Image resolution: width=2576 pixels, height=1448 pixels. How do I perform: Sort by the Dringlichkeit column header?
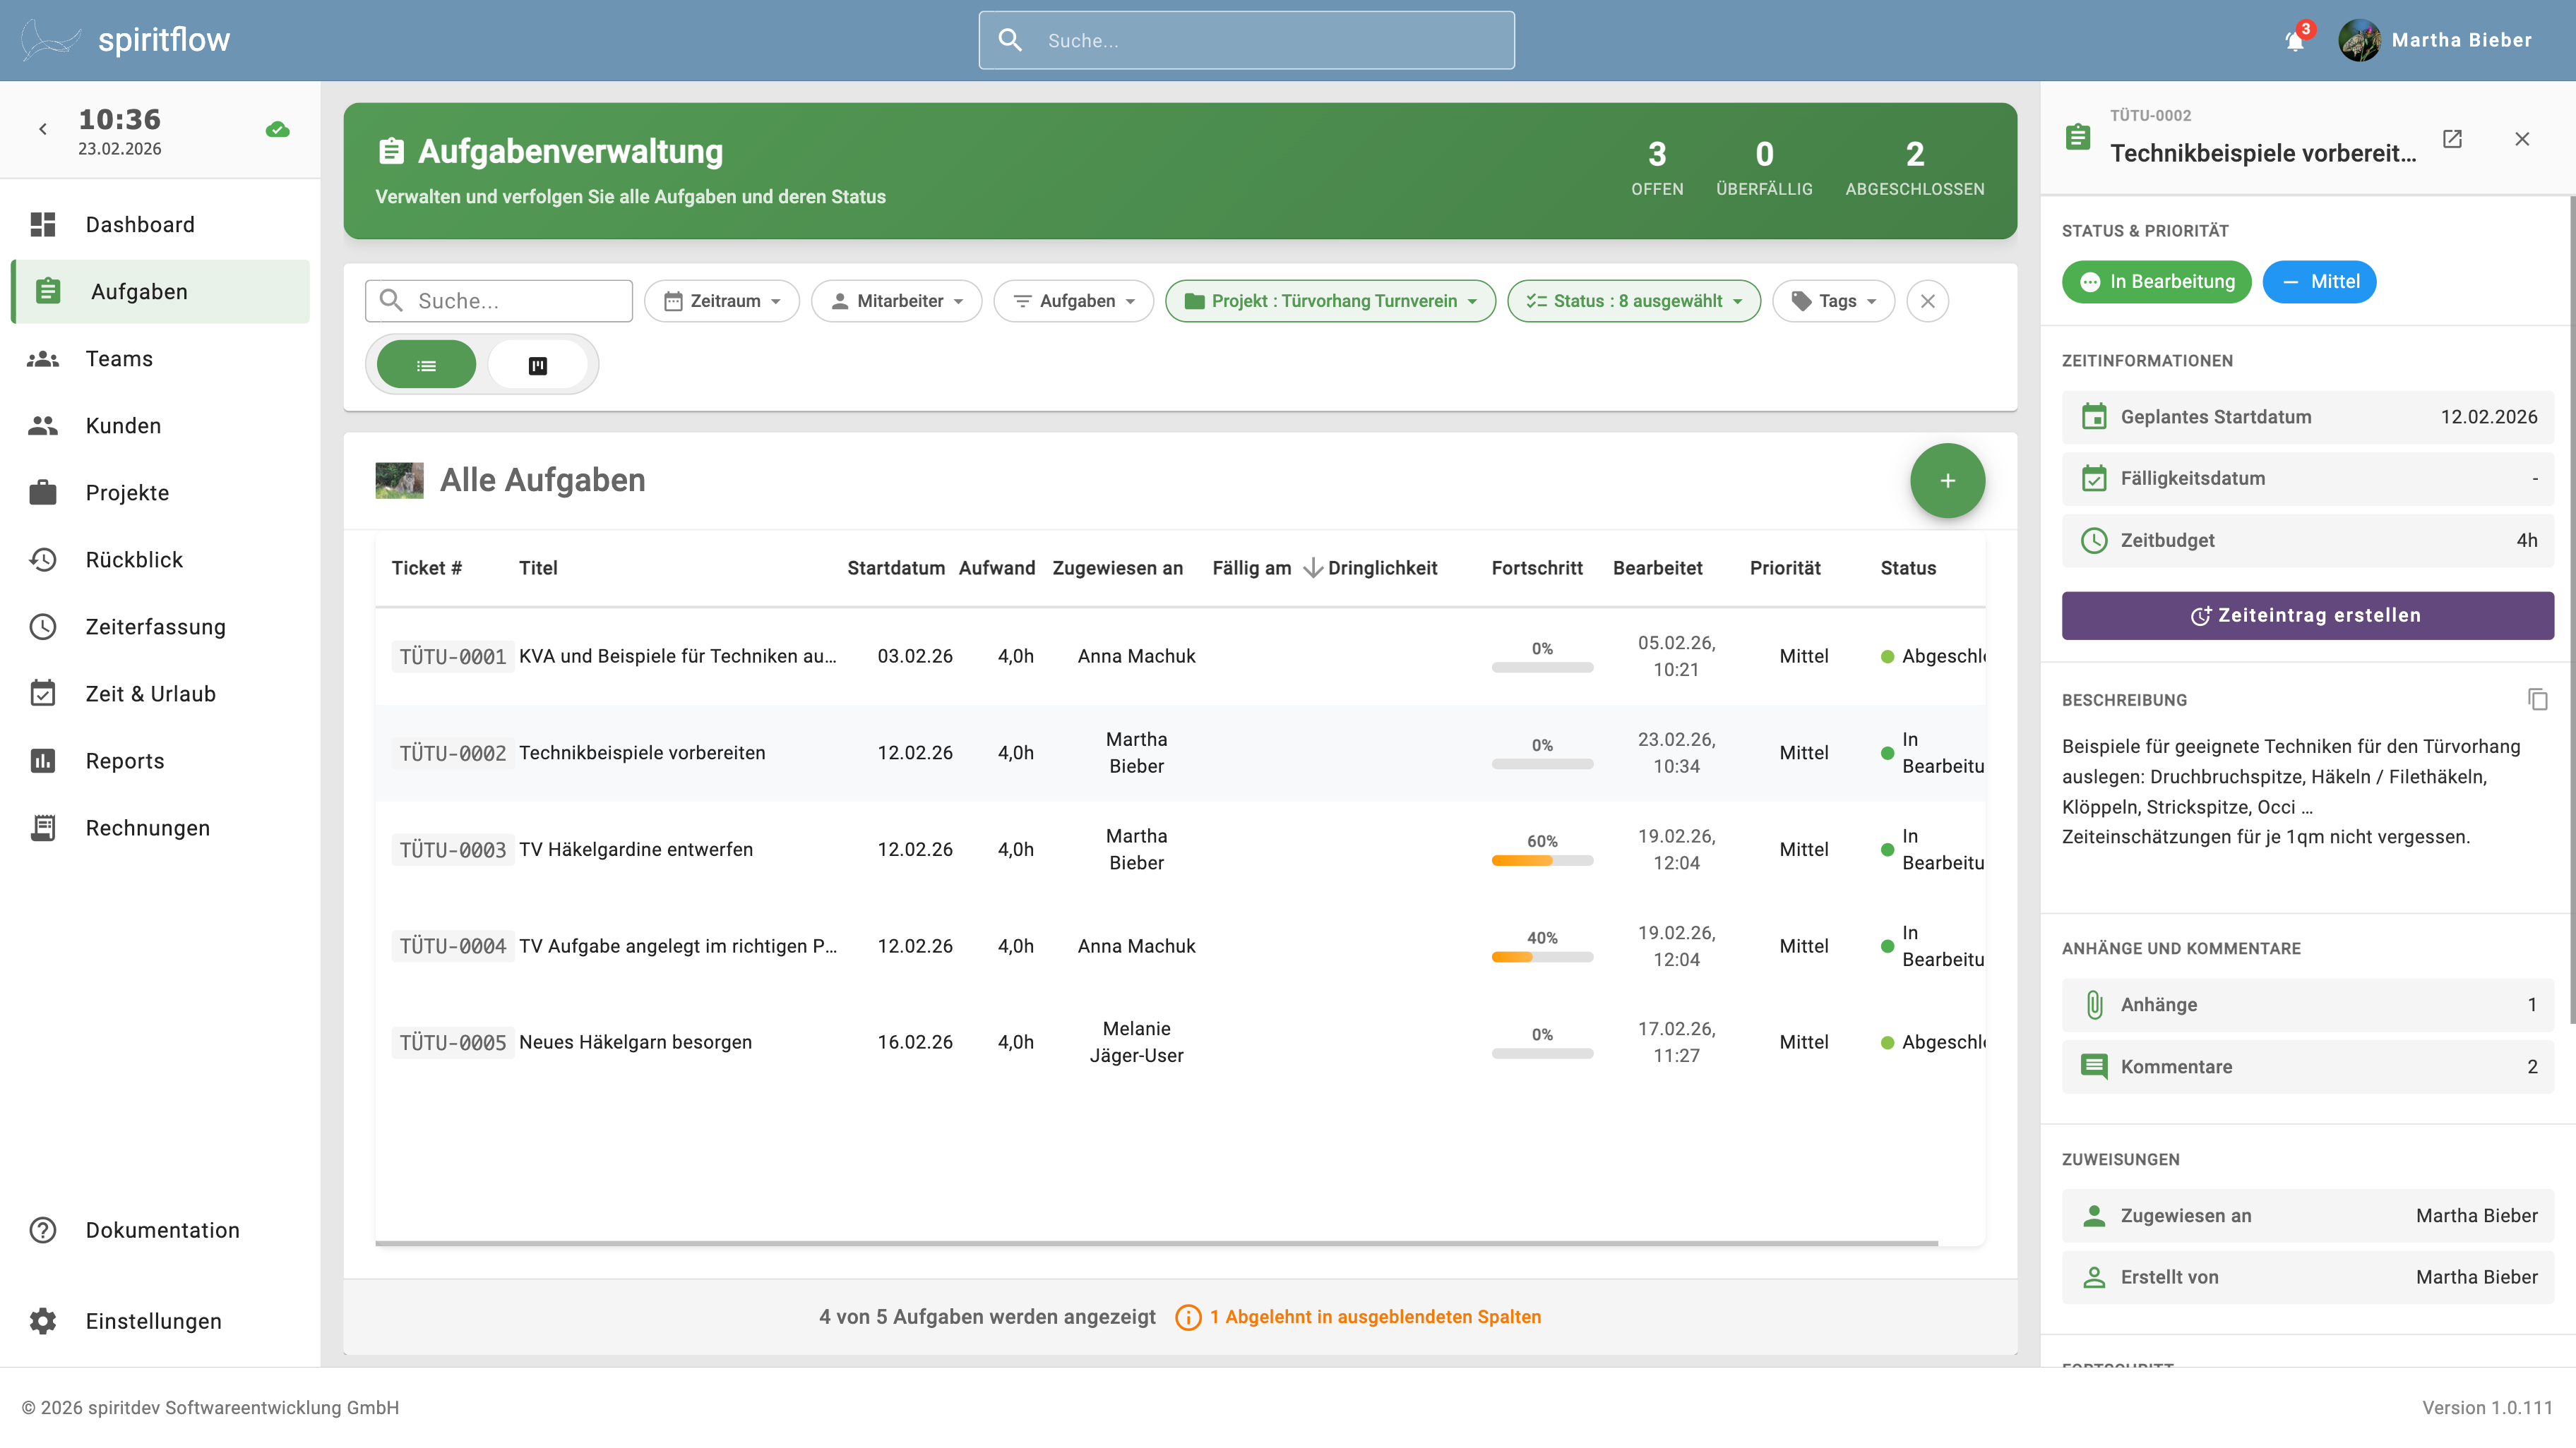1383,567
